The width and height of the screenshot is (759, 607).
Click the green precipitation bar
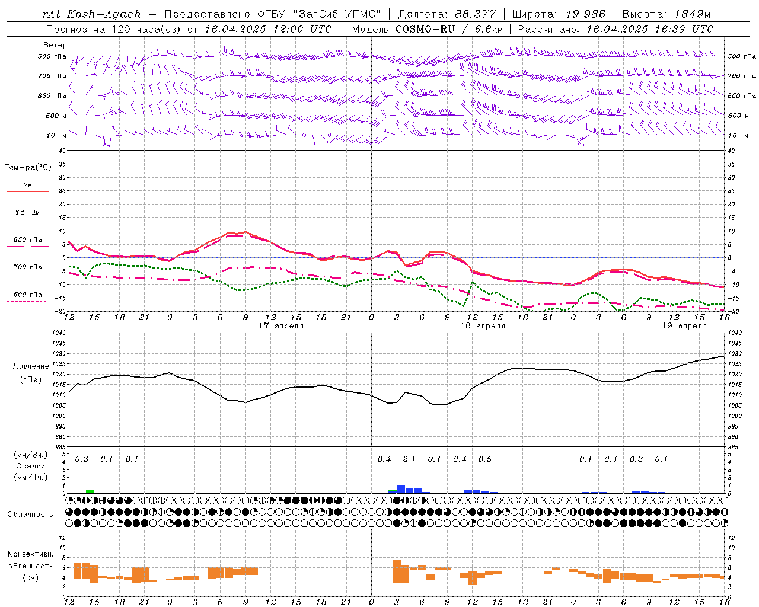(x=90, y=491)
